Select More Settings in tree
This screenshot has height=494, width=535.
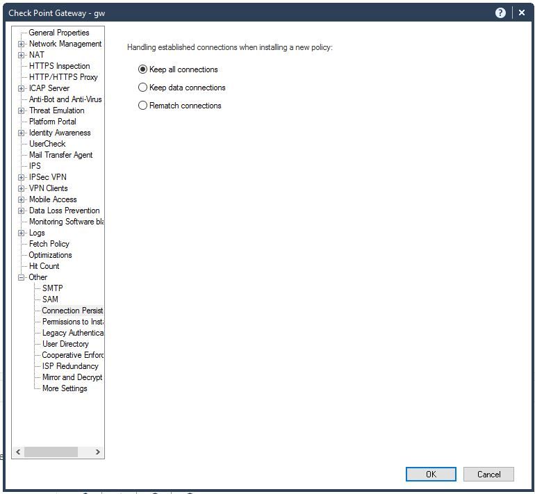(x=65, y=388)
